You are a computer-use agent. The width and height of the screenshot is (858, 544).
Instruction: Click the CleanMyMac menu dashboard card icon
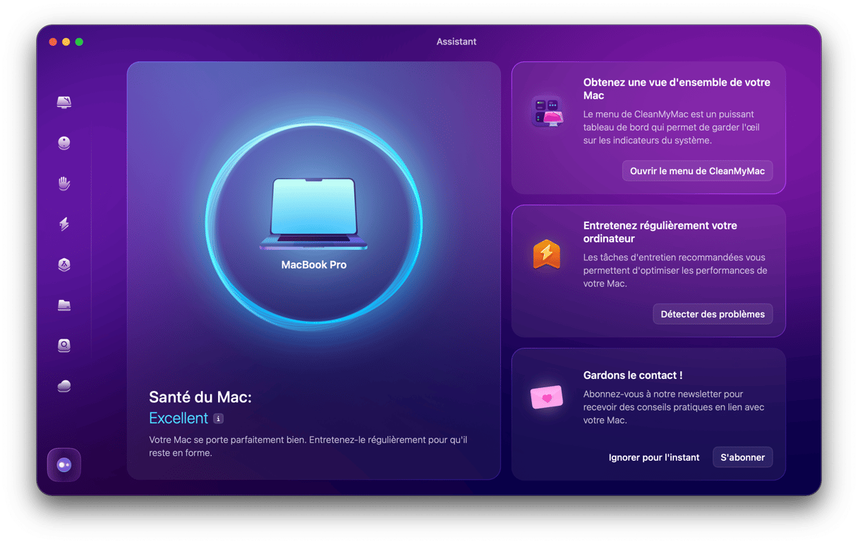tap(547, 111)
